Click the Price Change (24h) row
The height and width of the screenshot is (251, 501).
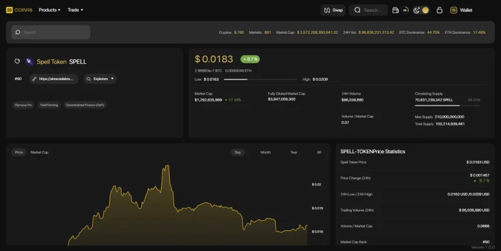click(x=415, y=178)
